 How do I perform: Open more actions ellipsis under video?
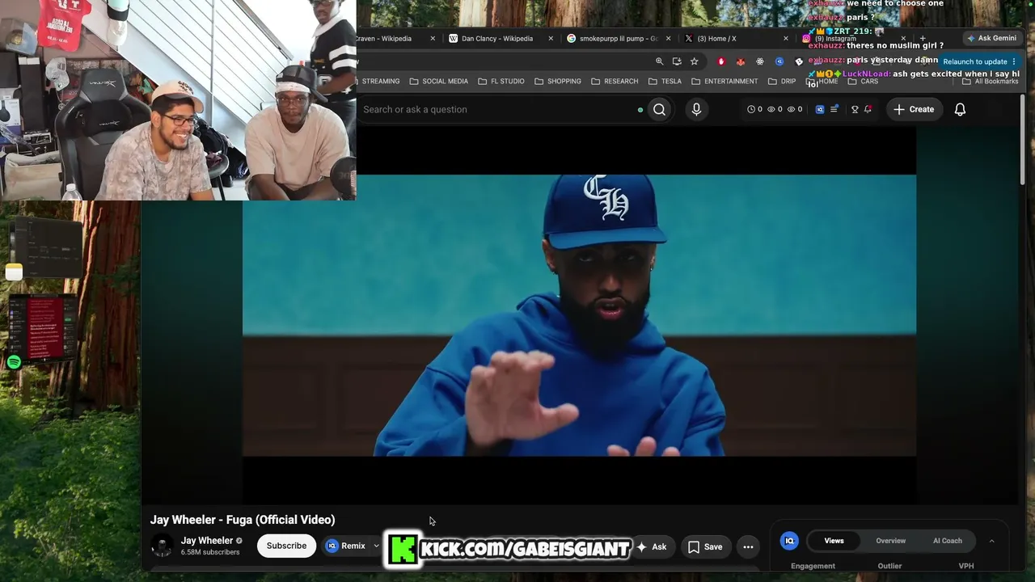tap(748, 547)
